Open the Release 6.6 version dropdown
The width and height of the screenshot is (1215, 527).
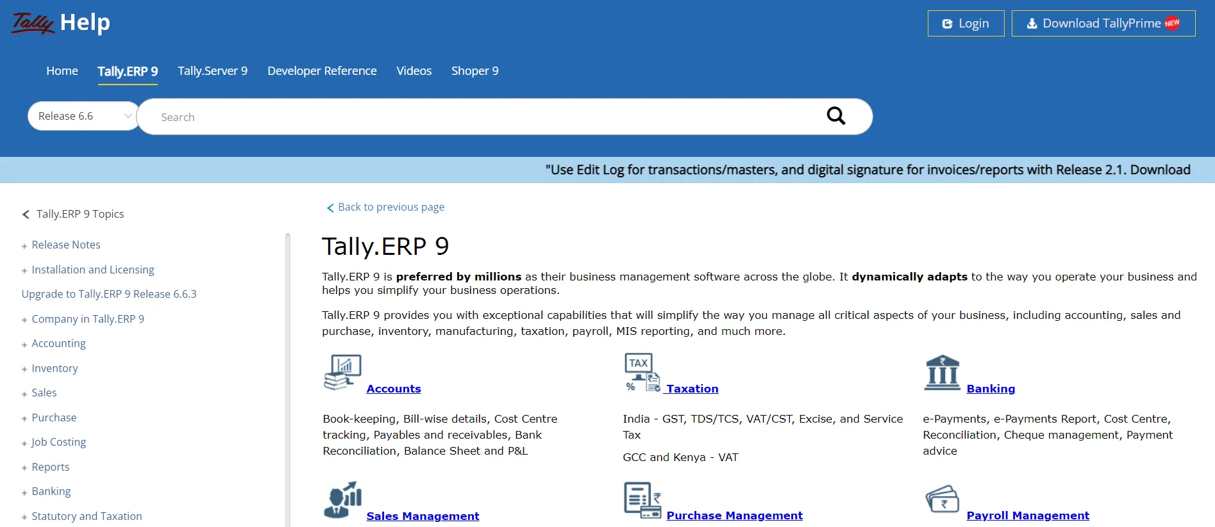click(84, 116)
